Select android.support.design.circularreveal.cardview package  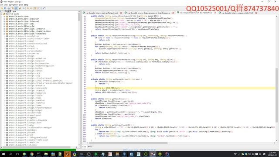[x=35, y=81]
